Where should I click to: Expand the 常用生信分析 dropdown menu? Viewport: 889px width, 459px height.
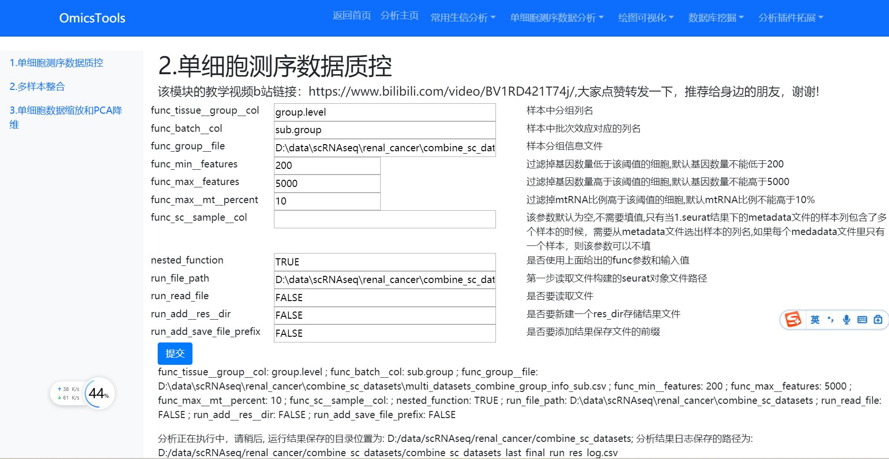pyautogui.click(x=463, y=18)
